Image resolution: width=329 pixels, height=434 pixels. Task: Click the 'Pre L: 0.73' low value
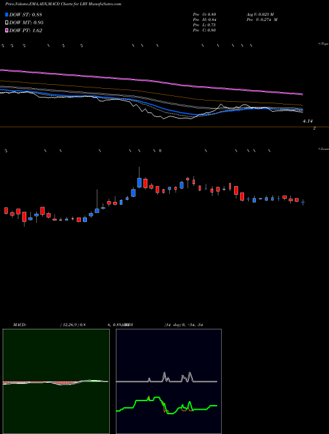pos(205,25)
